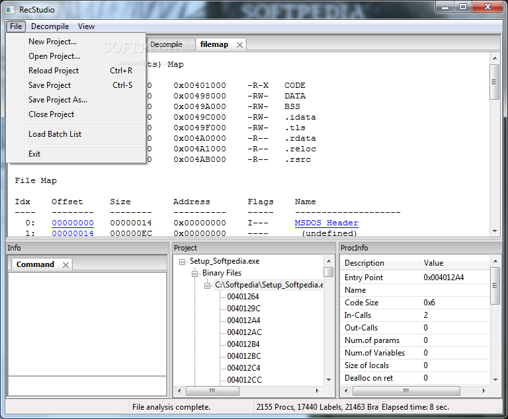Click the Code Size row in ProcInfo
508x419 pixels.
[x=415, y=303]
